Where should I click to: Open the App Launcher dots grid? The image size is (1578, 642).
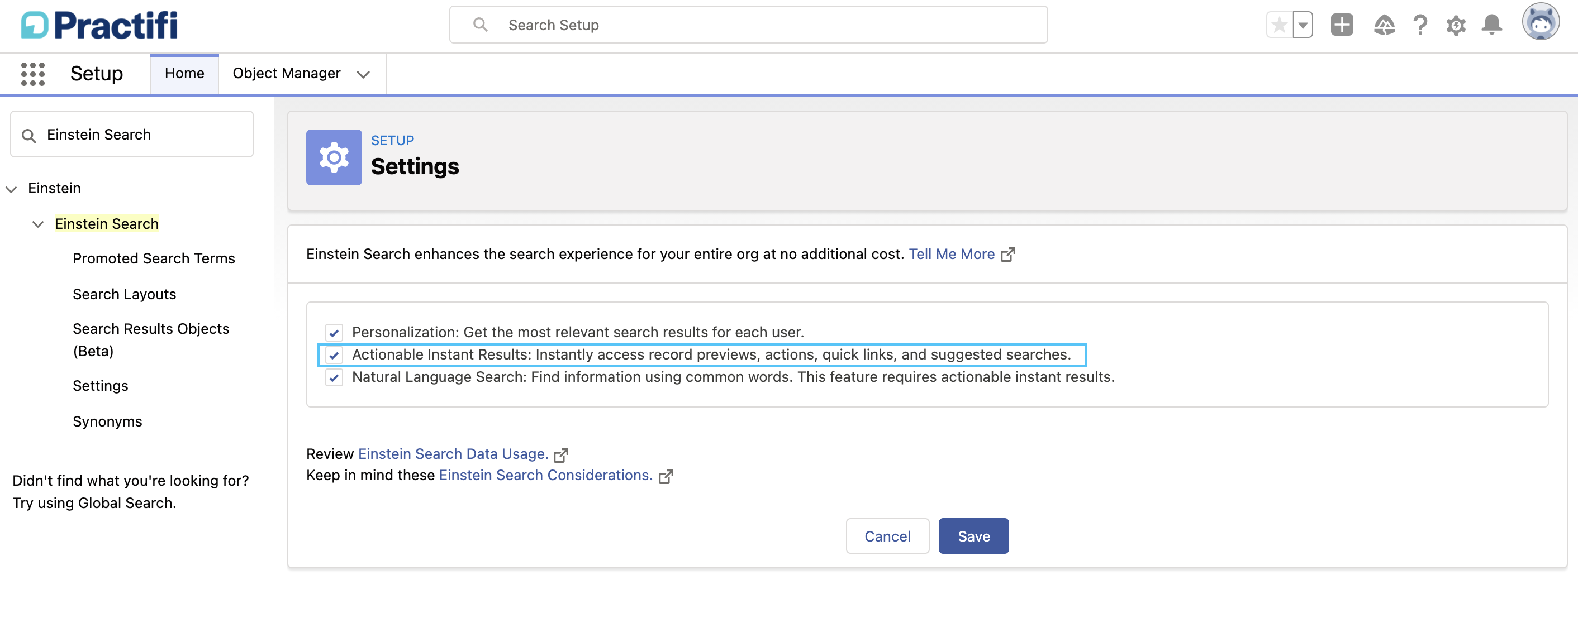point(33,74)
